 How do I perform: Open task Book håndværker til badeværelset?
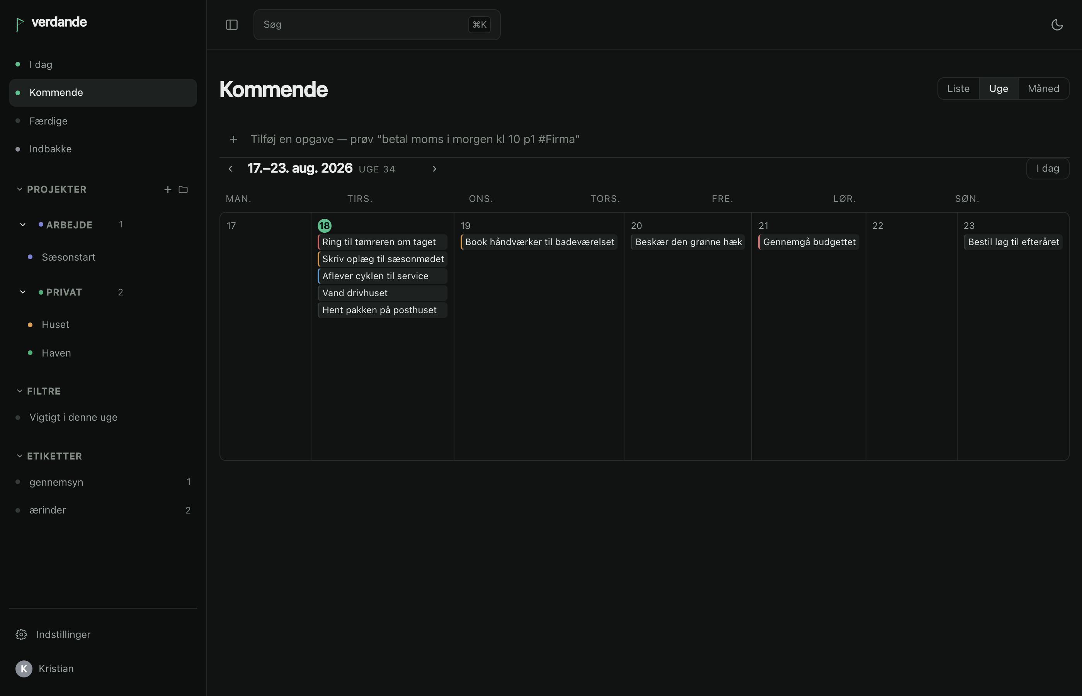(x=539, y=242)
